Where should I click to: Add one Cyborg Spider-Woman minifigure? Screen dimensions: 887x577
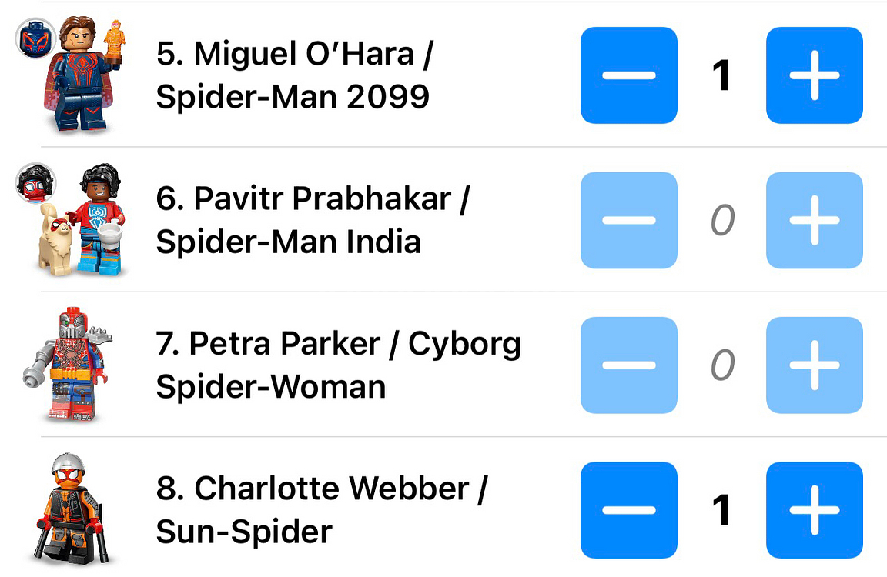point(814,365)
